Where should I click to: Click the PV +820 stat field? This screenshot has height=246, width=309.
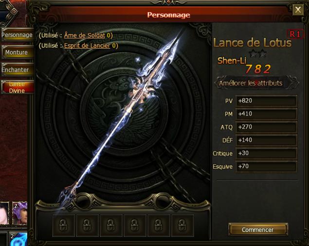[x=266, y=101]
